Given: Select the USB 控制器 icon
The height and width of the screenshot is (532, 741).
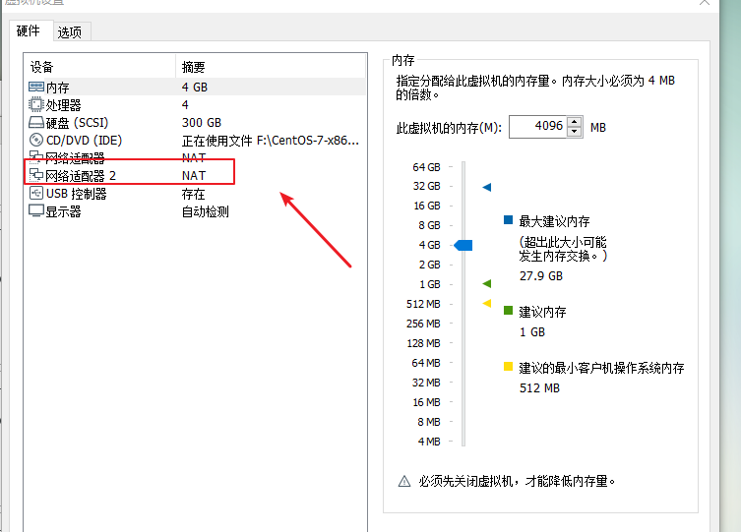Looking at the screenshot, I should [x=36, y=193].
